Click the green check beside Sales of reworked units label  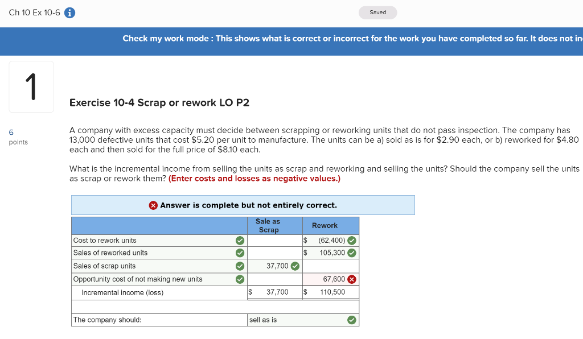click(x=240, y=253)
